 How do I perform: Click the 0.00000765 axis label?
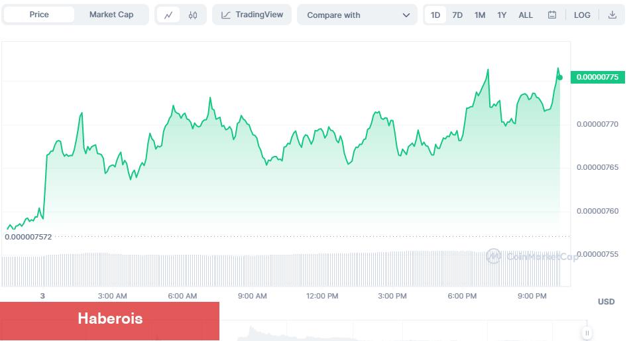pos(597,167)
